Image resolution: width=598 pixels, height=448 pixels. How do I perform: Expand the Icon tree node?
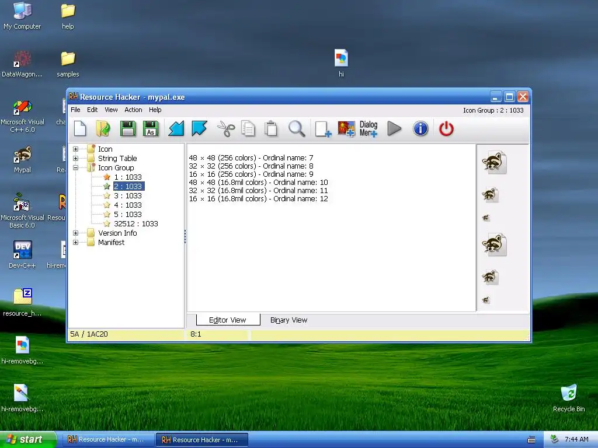(x=75, y=149)
